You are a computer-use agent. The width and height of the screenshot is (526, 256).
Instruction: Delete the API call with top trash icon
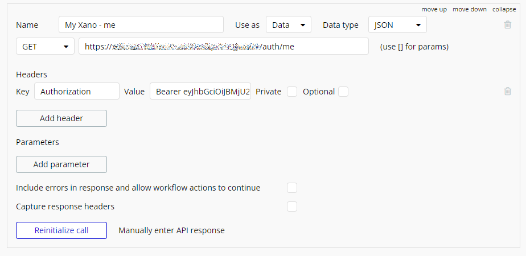[x=507, y=24]
